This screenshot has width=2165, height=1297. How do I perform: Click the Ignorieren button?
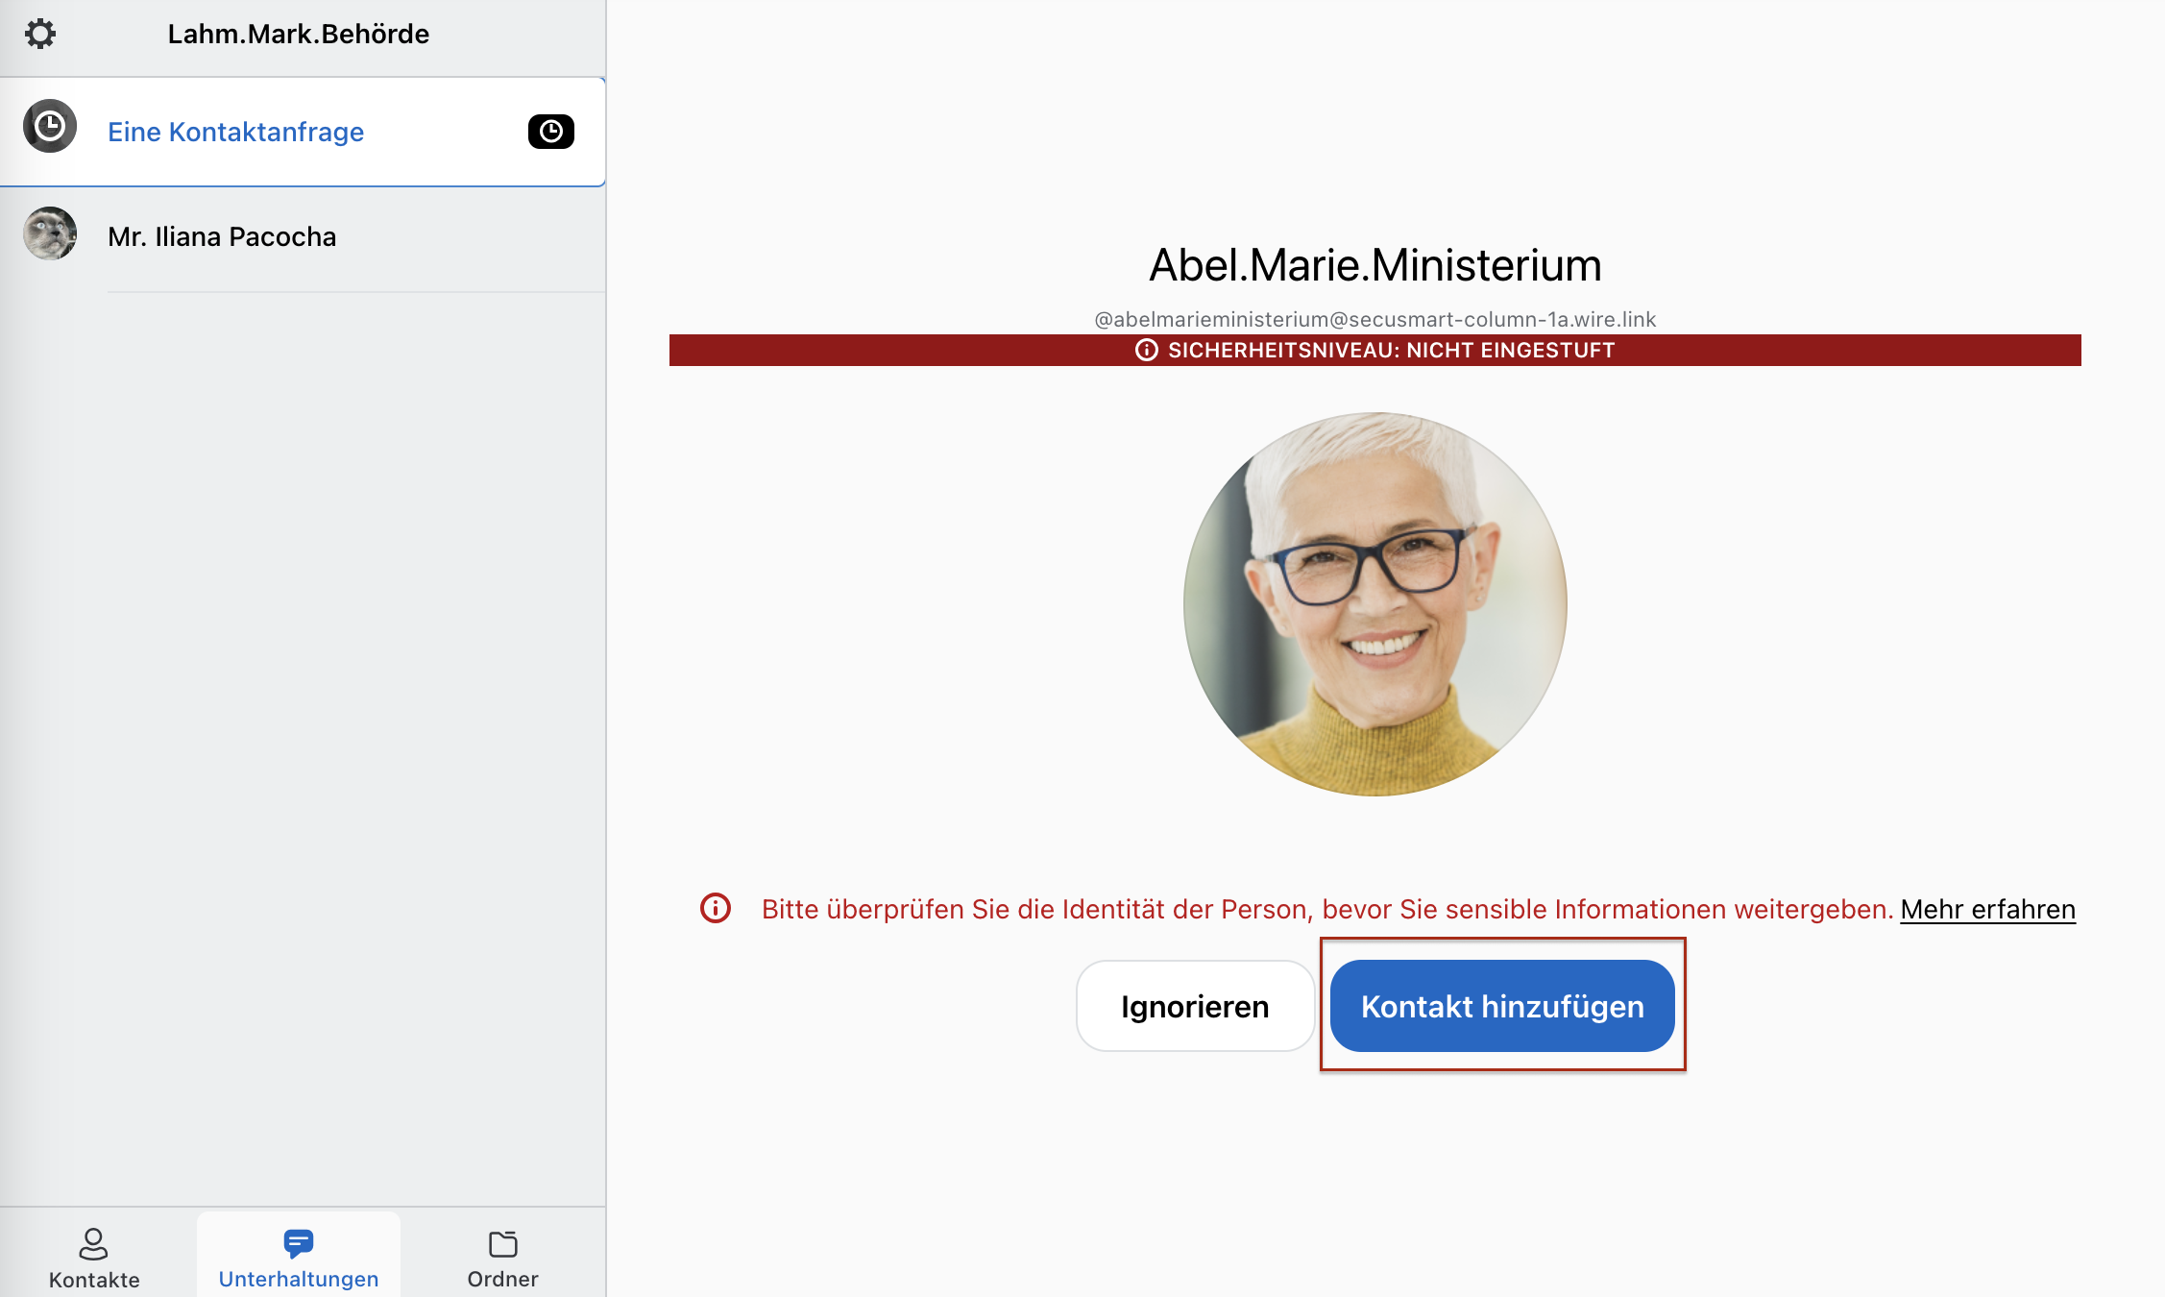coord(1195,1006)
